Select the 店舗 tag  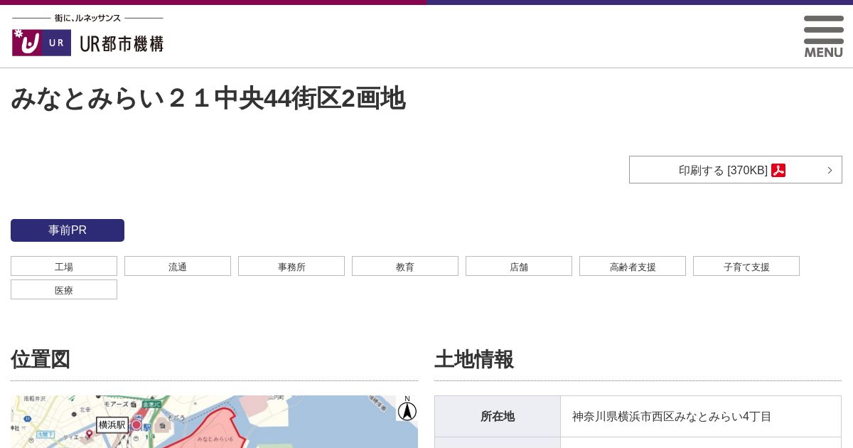(x=519, y=267)
